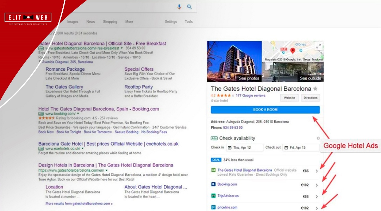
Task: Open the Tools menu
Action: pos(188,21)
